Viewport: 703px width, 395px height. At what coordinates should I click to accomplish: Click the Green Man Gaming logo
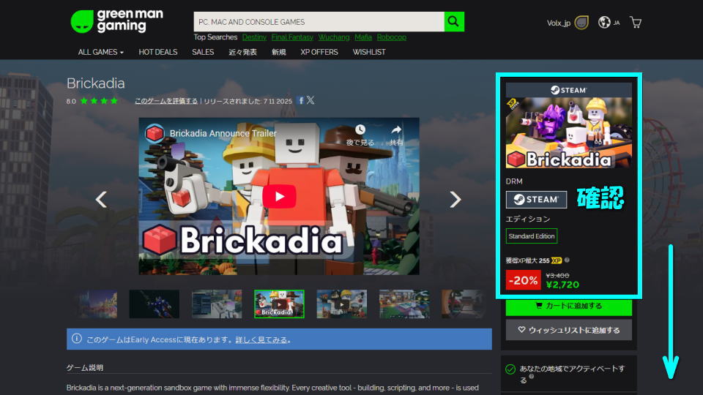click(117, 21)
